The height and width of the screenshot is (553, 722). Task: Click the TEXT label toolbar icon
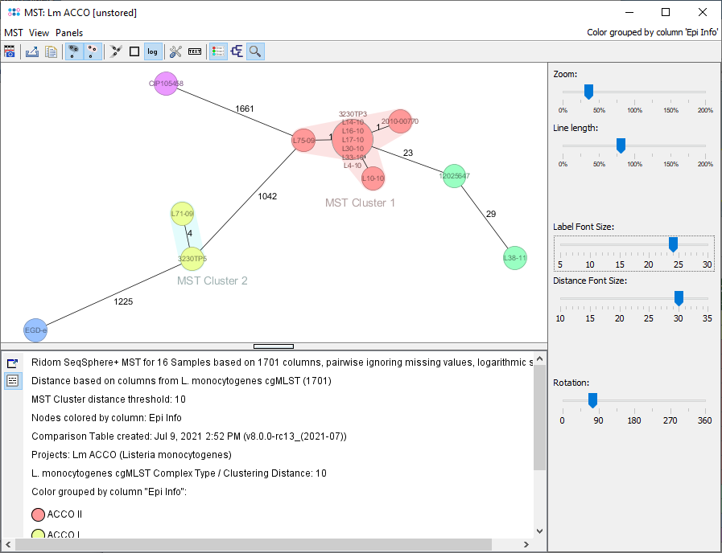pos(195,51)
